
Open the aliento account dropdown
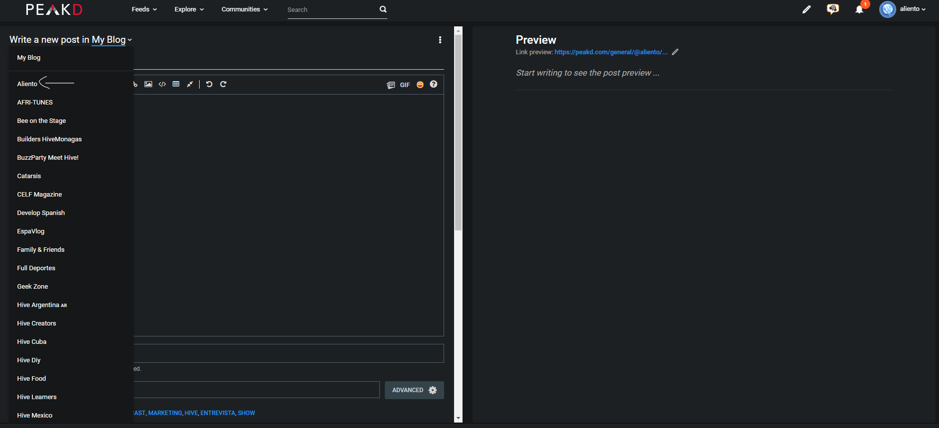point(913,9)
